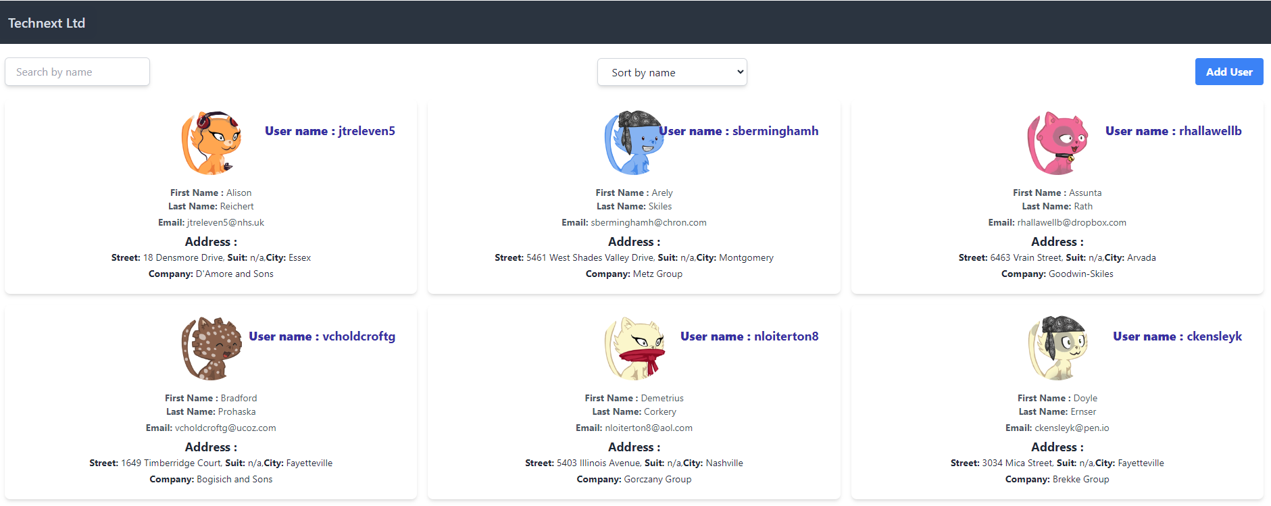This screenshot has height=506, width=1271.
Task: Click street 1649 Timberridge Court
Action: pyautogui.click(x=171, y=463)
